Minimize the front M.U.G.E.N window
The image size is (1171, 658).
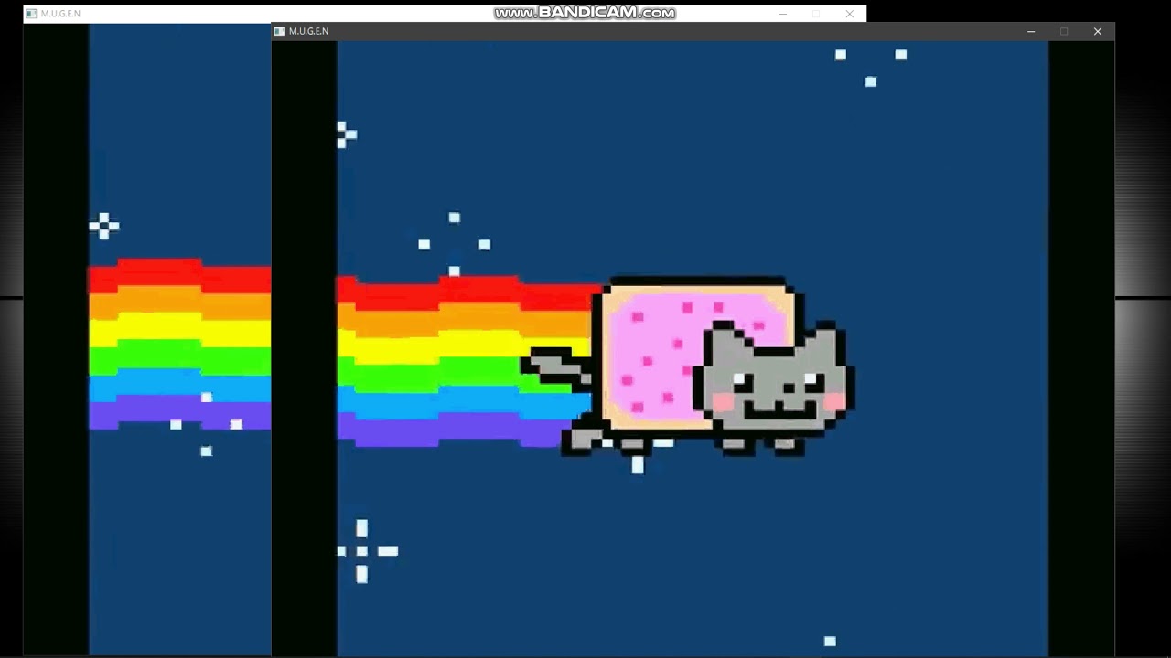(1031, 32)
